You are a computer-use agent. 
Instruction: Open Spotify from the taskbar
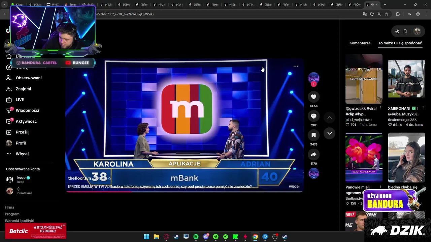pyautogui.click(x=196, y=237)
